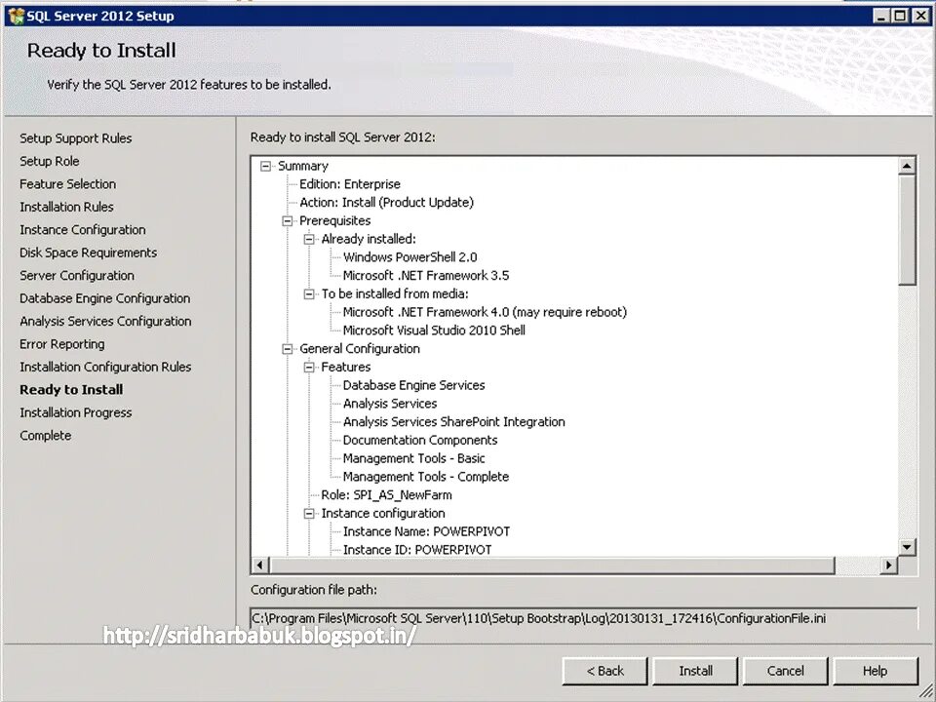Select the Complete step
Image resolution: width=936 pixels, height=702 pixels.
pos(46,436)
